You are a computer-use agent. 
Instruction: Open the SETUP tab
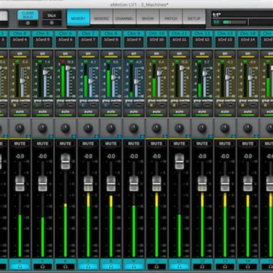click(194, 17)
